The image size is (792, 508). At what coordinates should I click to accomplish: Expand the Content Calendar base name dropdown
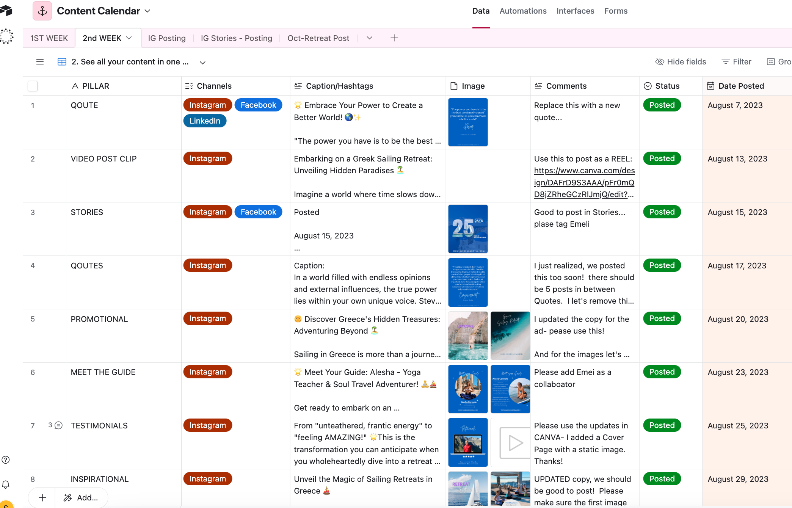click(x=148, y=11)
